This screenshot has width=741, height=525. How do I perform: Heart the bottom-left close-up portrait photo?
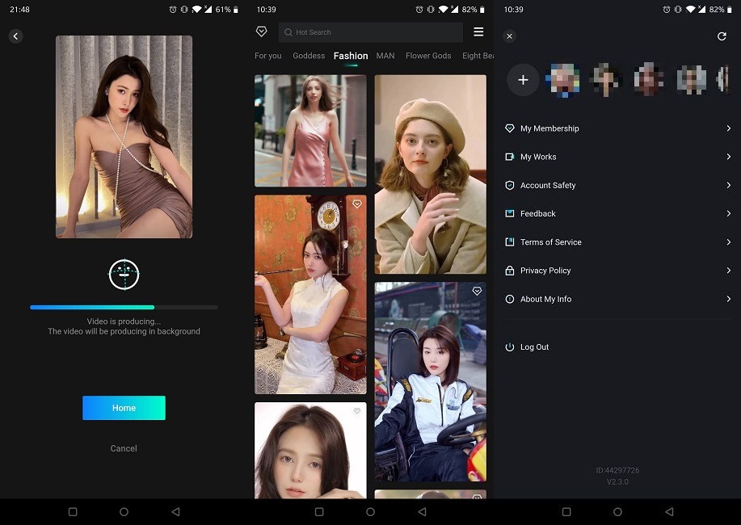(x=358, y=411)
